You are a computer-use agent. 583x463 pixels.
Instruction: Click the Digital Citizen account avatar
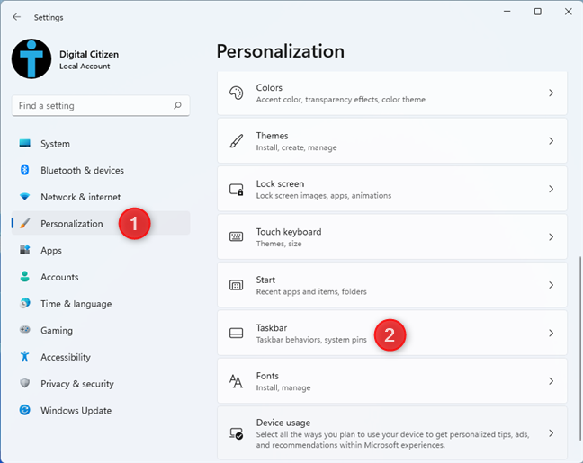coord(31,58)
